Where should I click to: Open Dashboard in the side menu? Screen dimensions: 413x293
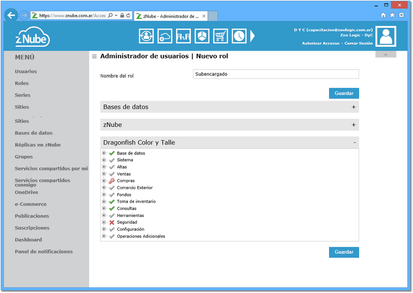28,240
